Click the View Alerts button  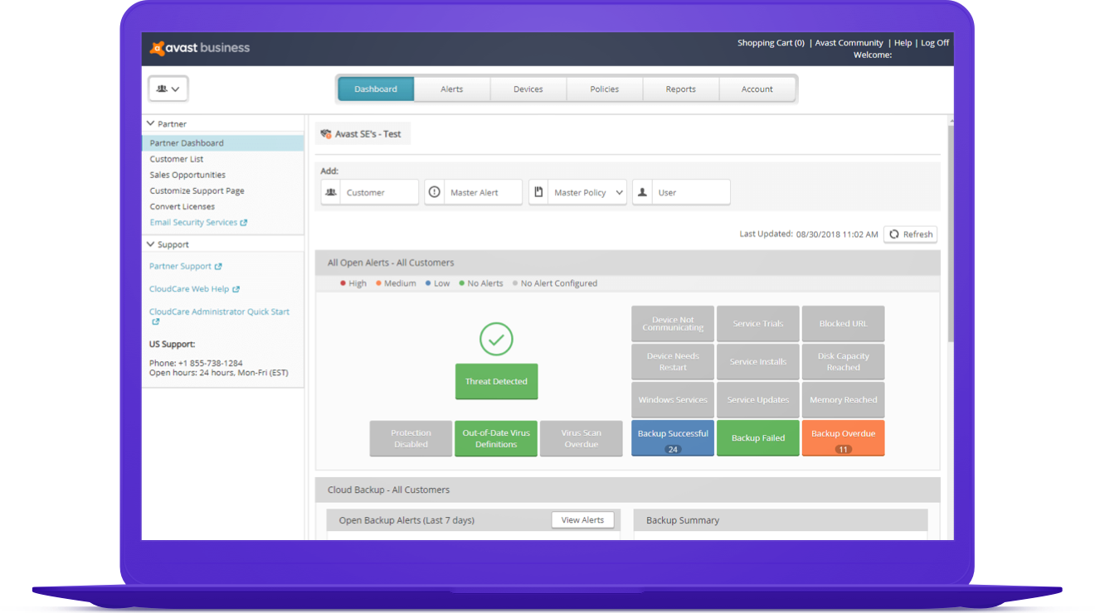(582, 520)
